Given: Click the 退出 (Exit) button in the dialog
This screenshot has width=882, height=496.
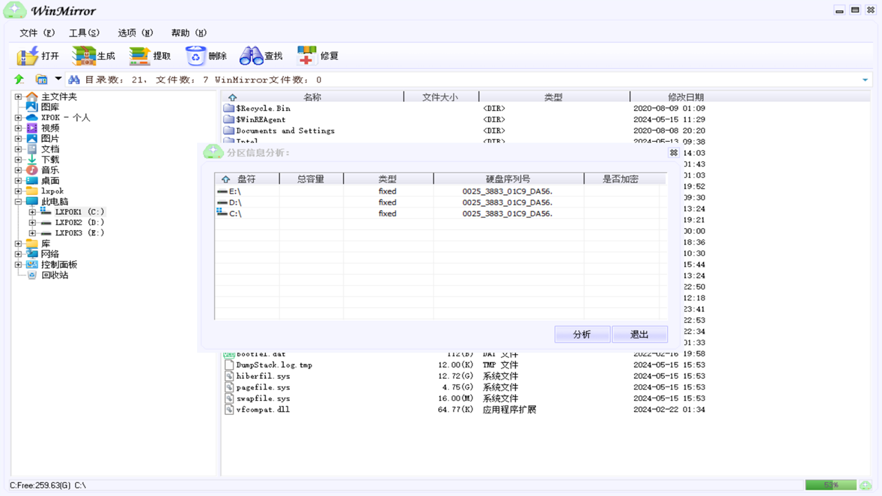Looking at the screenshot, I should (639, 334).
